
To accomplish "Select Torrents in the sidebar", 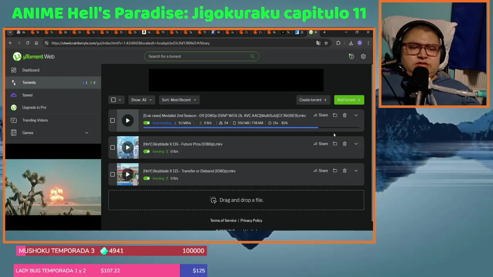I will click(x=53, y=82).
